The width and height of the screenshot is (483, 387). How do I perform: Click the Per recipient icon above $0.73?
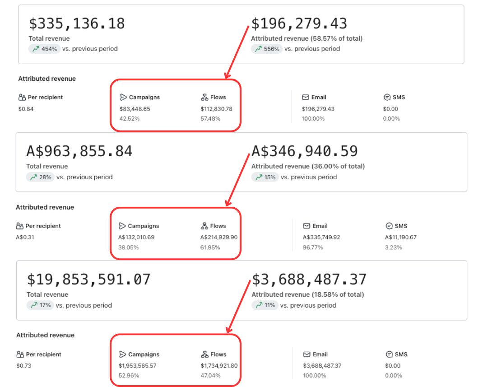coord(20,354)
